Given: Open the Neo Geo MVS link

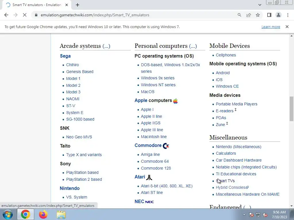Looking at the screenshot, I should tap(79, 137).
